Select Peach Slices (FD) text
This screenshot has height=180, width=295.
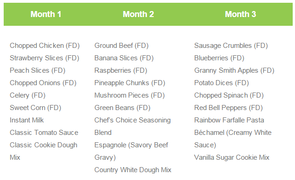pyautogui.click(x=37, y=70)
